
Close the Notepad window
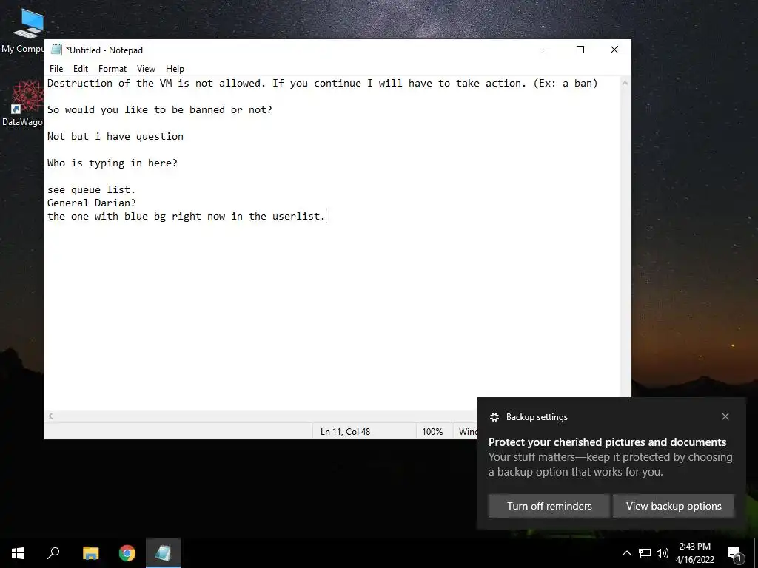pyautogui.click(x=614, y=50)
